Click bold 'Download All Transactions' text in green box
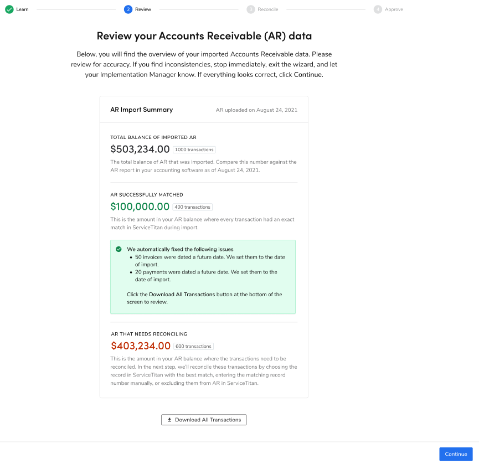Screen dimensions: 479x464 [x=182, y=295]
